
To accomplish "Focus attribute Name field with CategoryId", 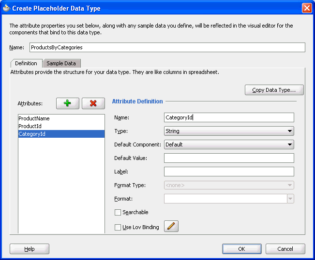I will (x=229, y=117).
